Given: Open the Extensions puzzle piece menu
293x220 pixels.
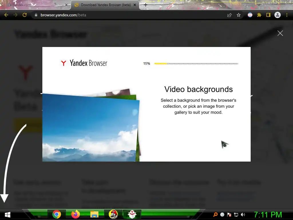Looking at the screenshot, I should pos(259,15).
